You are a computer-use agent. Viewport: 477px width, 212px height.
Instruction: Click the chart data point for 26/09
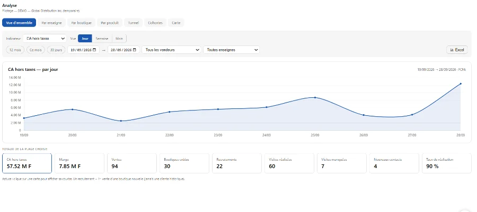[364, 115]
